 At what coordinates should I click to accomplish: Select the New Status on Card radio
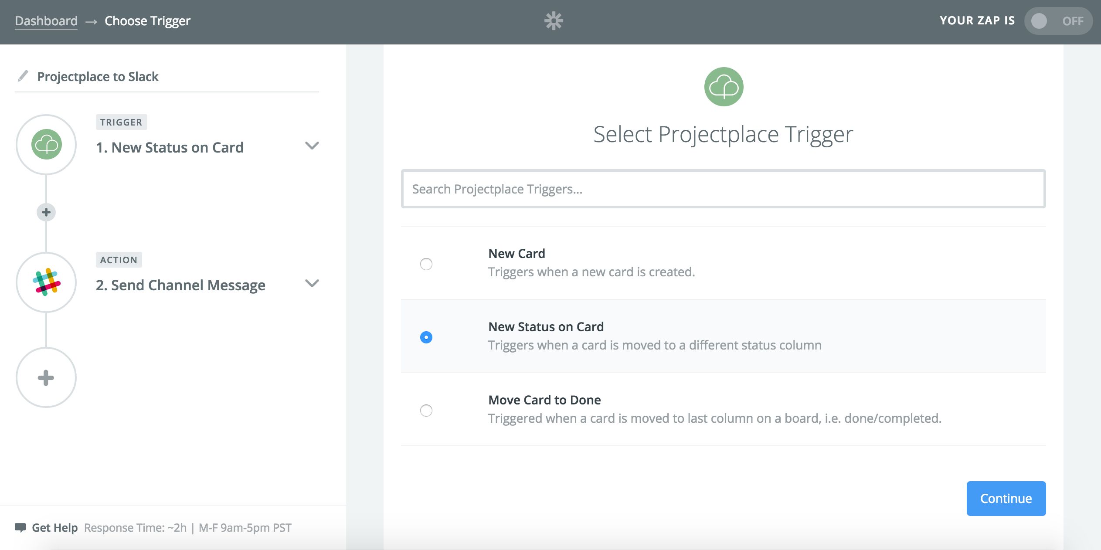(426, 337)
